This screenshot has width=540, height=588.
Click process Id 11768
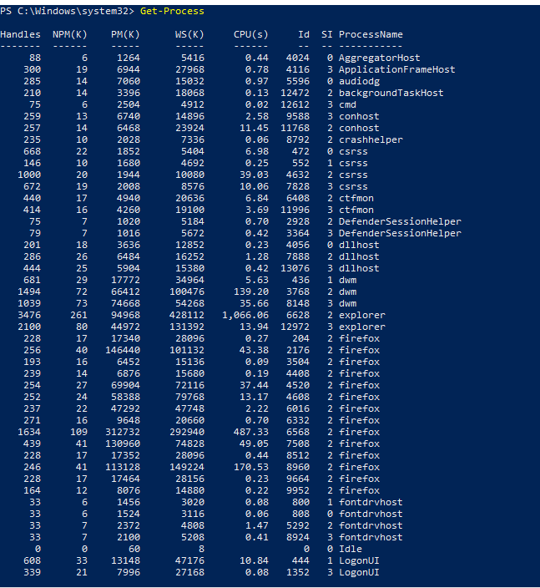(x=295, y=128)
